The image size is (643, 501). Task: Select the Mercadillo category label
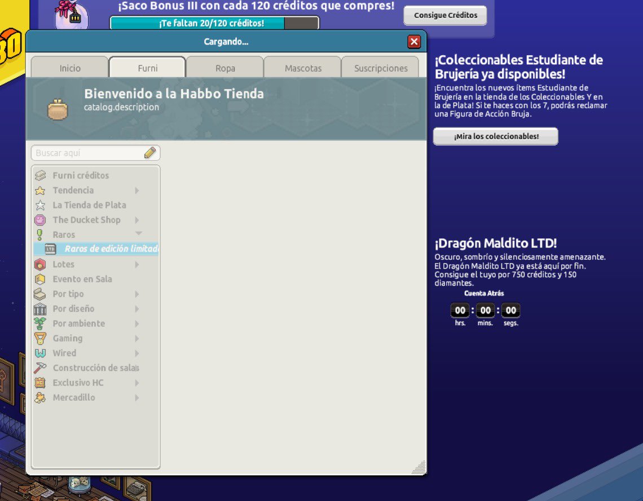74,397
